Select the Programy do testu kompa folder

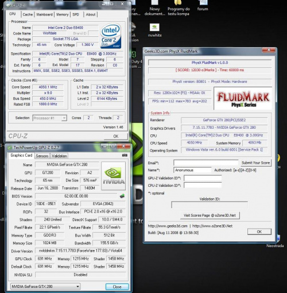click(x=179, y=8)
